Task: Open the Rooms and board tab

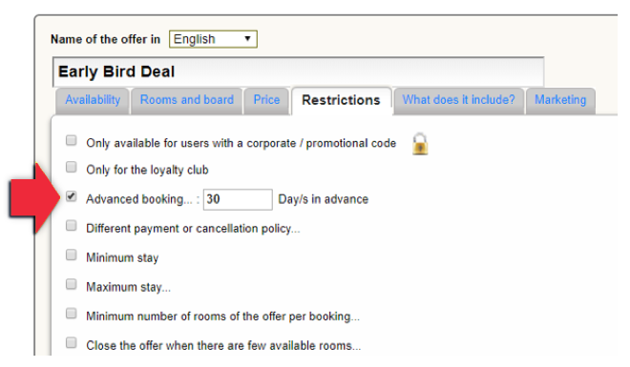Action: point(187,100)
